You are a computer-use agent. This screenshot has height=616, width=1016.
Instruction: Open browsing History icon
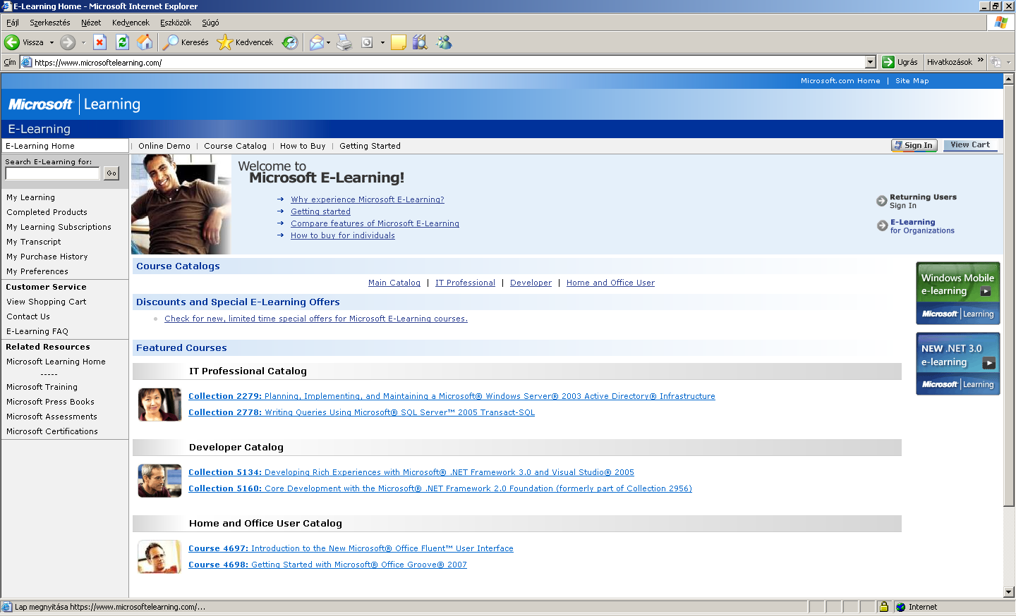pyautogui.click(x=290, y=42)
